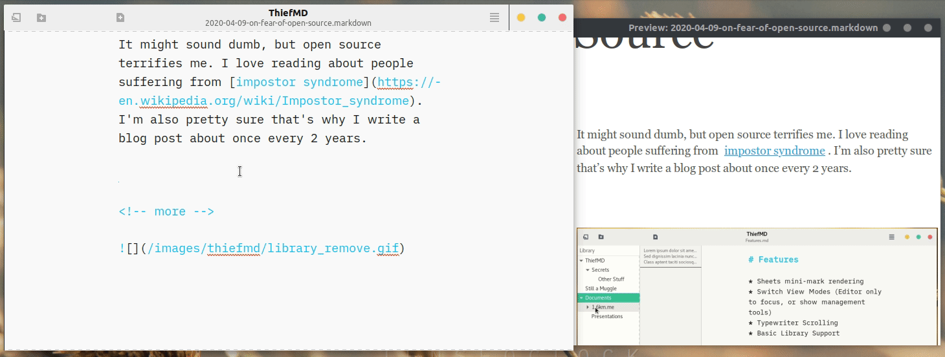Screen dimensions: 945x357
Task: Click the leftmost gray button on Preview titlebar
Action: [887, 28]
